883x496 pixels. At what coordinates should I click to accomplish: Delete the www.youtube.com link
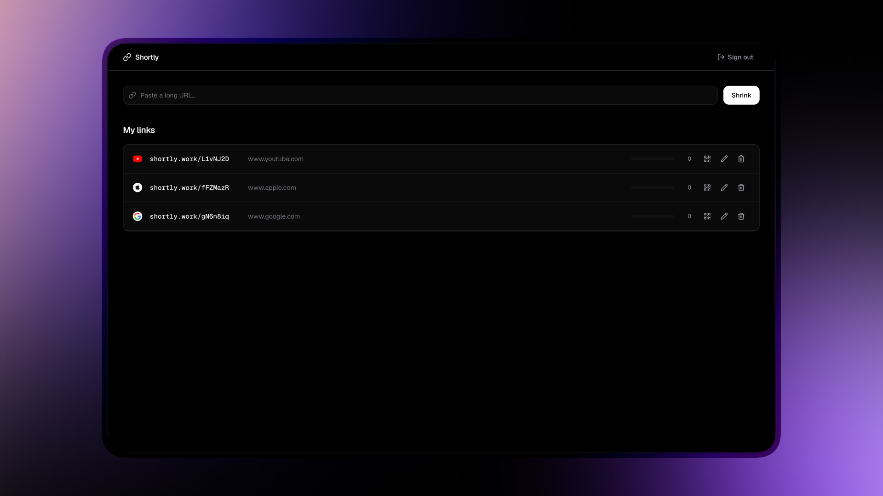click(x=741, y=159)
